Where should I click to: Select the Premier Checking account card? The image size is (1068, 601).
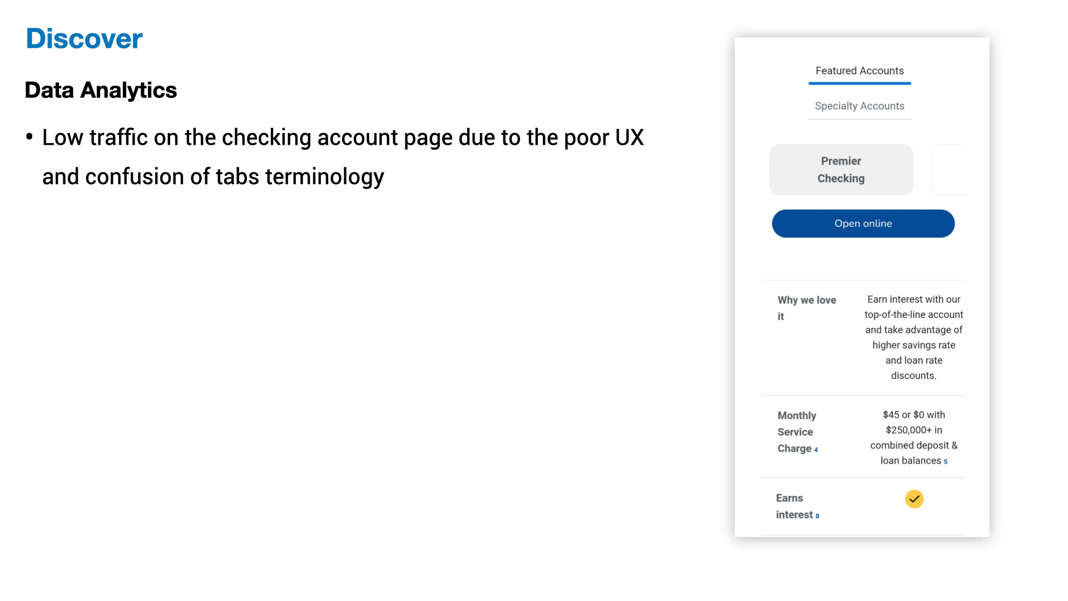(x=840, y=170)
